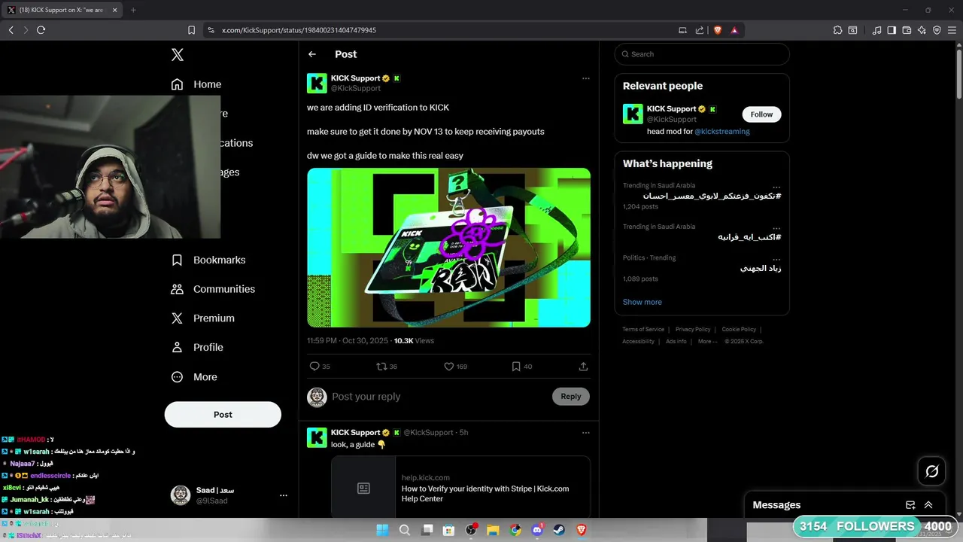Open the Cookie Policy footer link
This screenshot has height=542, width=963.
pyautogui.click(x=739, y=329)
